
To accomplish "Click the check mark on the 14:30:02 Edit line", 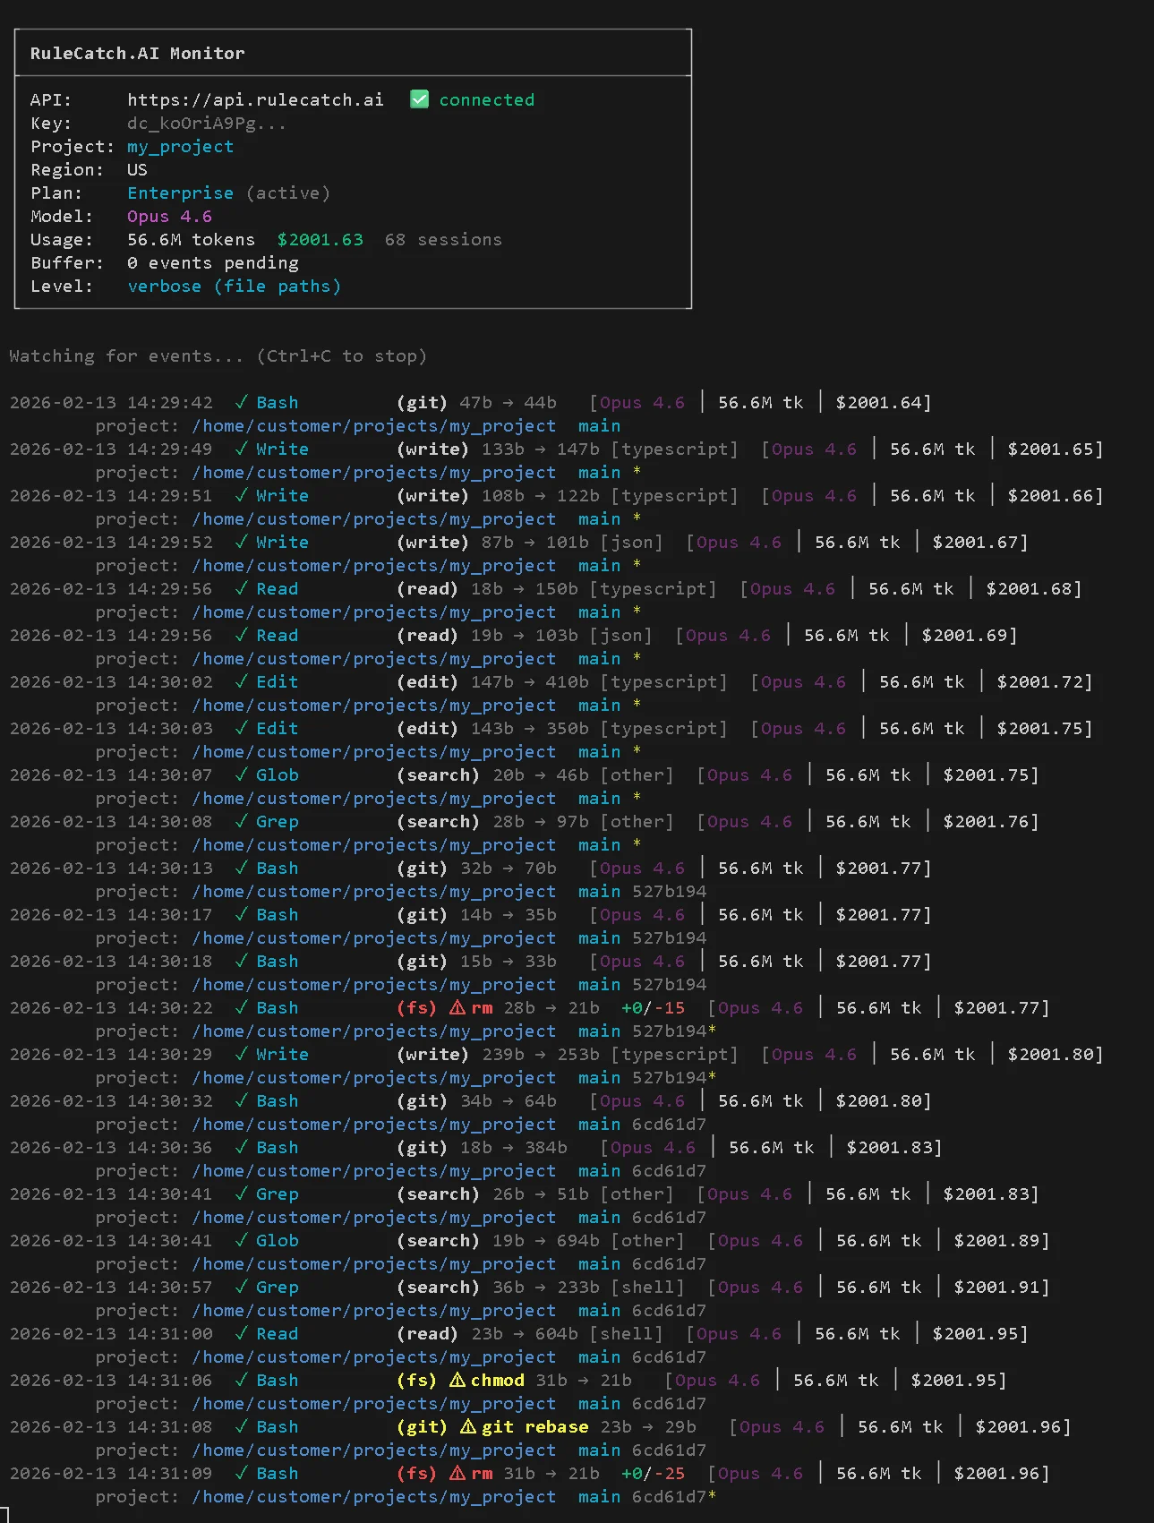I will pyautogui.click(x=241, y=681).
